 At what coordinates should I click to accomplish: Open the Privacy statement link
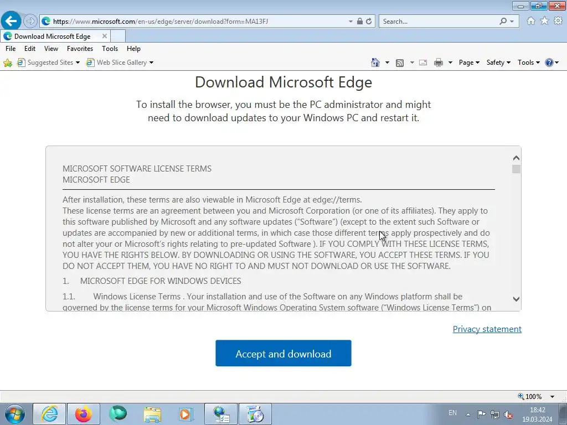tap(487, 329)
